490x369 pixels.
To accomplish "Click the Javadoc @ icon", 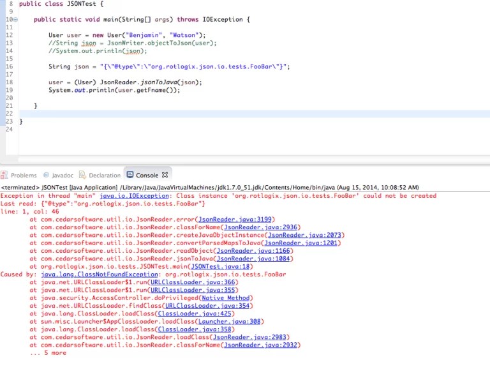I will pos(46,175).
